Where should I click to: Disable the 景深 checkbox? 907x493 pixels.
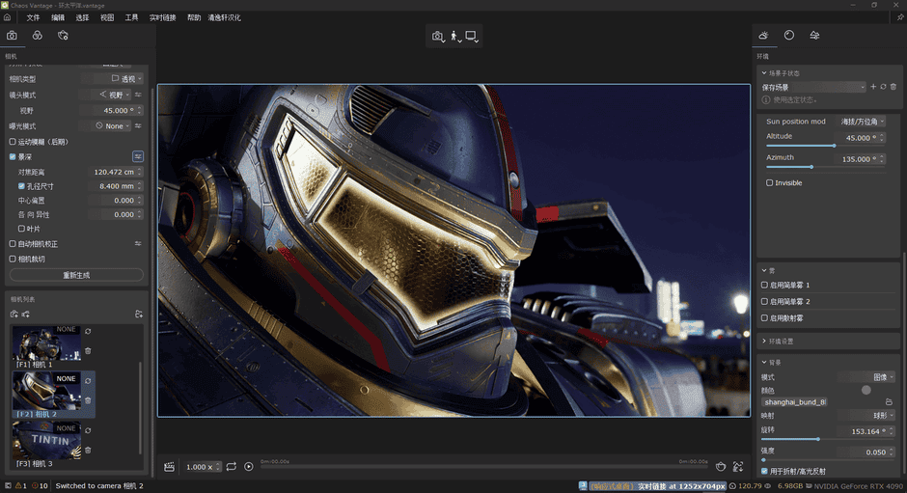pos(13,157)
